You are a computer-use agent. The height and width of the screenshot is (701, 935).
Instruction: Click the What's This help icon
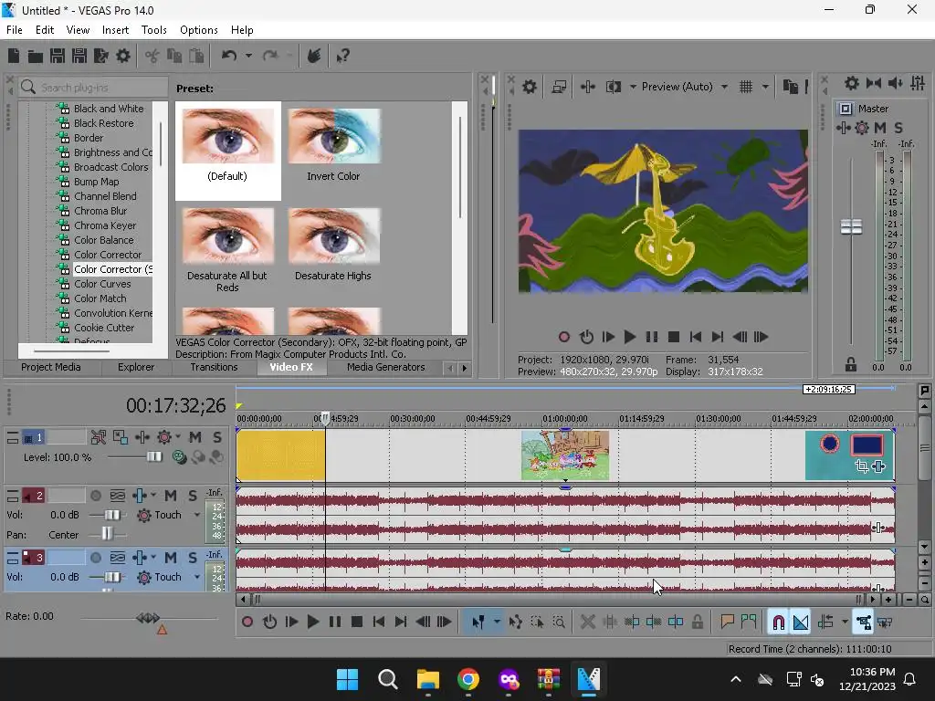coord(343,56)
